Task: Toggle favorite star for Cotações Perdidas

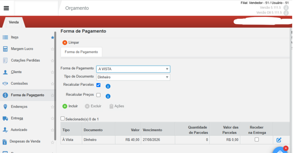Action: (53, 61)
